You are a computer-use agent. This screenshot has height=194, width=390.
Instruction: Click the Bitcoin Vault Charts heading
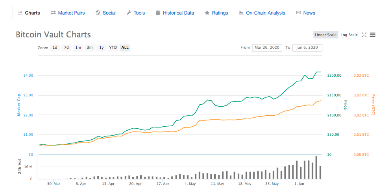click(x=53, y=35)
